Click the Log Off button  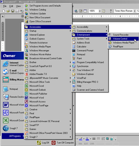43,143
